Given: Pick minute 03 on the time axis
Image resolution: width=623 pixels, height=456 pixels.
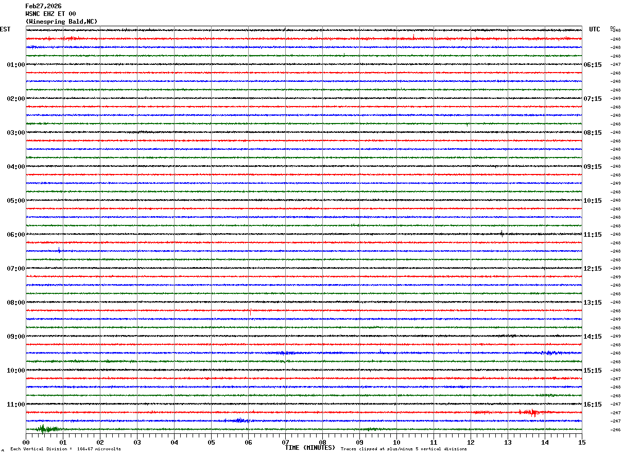Looking at the screenshot, I should click(137, 442).
